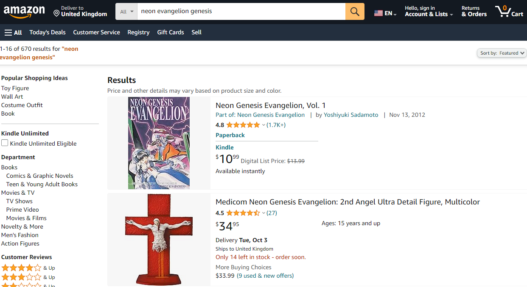Open Gift Cards navigation item
The height and width of the screenshot is (287, 527).
coord(171,32)
